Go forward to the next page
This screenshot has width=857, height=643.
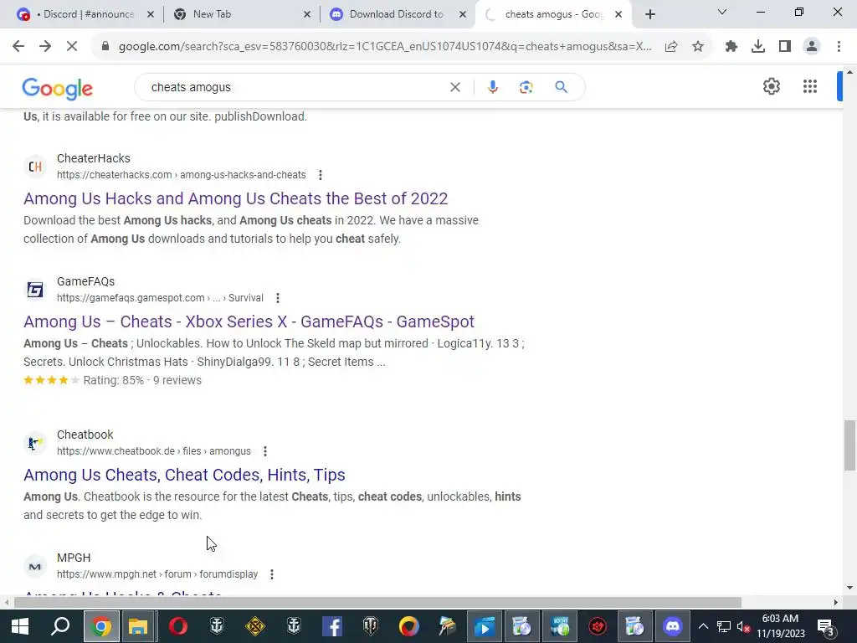point(45,47)
